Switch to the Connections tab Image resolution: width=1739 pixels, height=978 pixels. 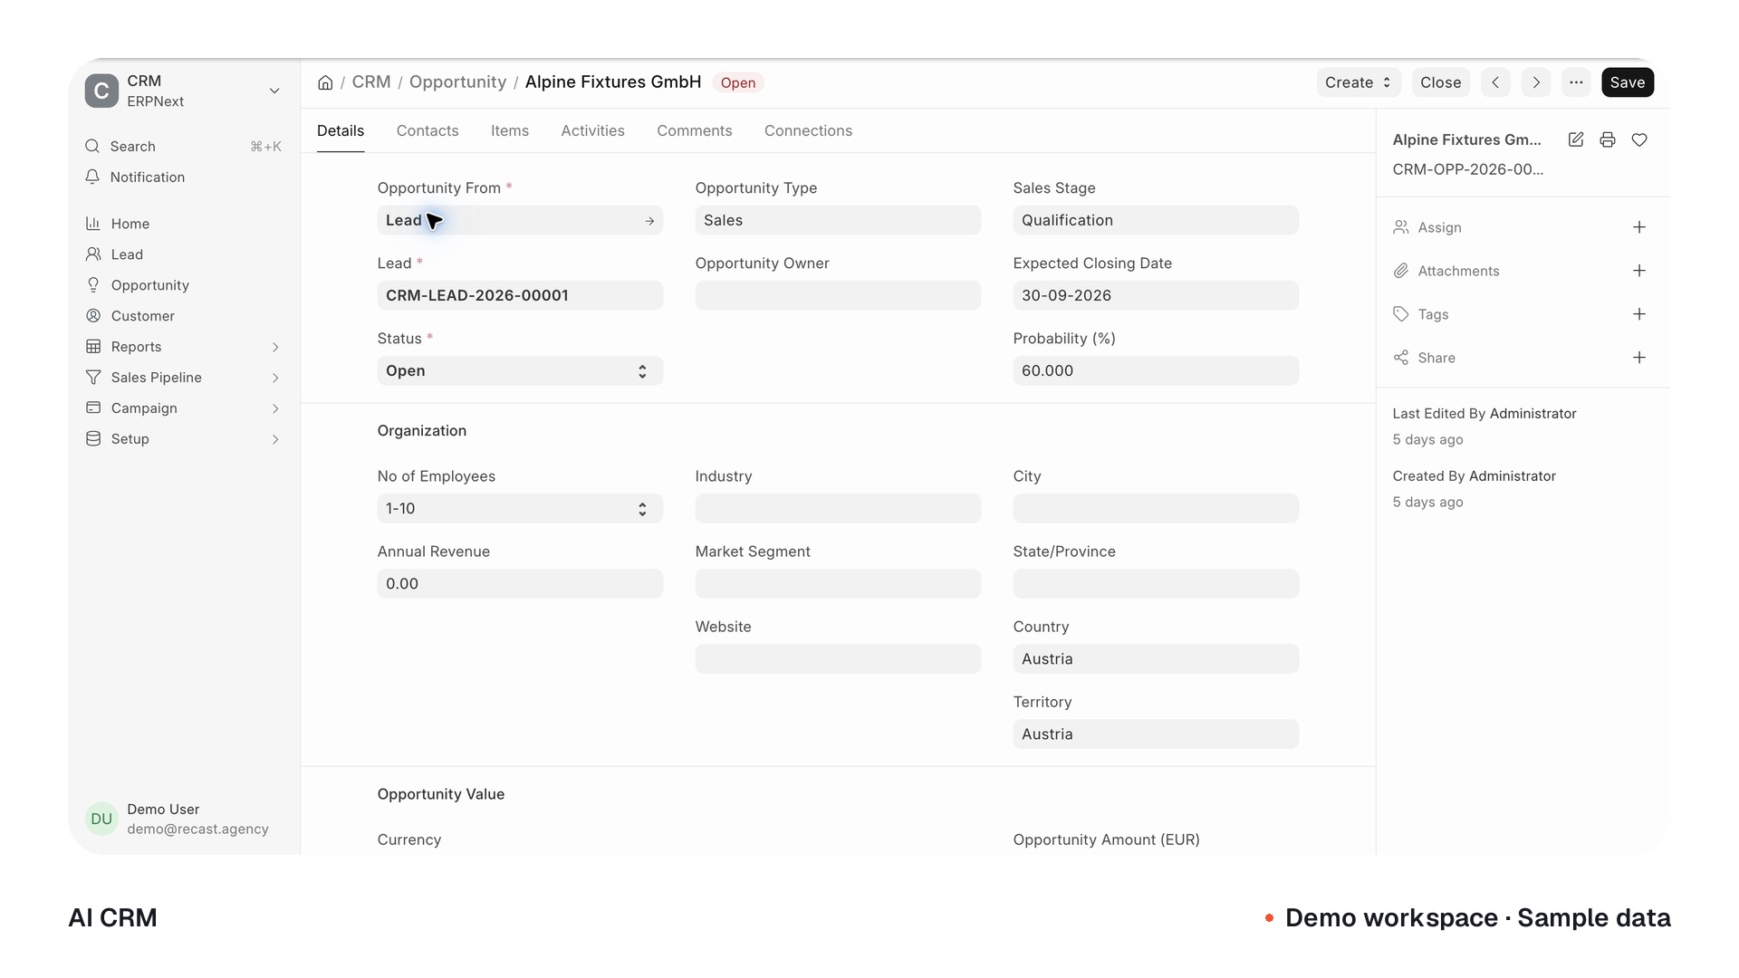(x=808, y=130)
